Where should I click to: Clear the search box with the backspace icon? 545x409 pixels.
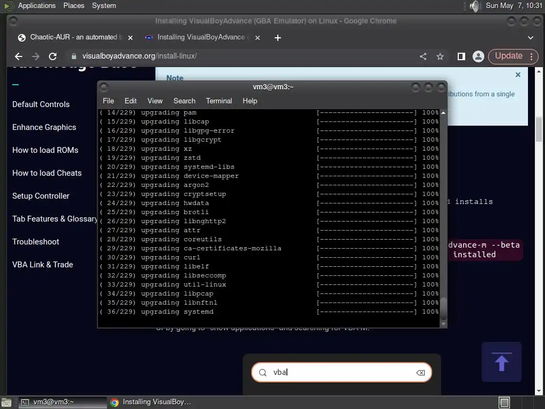420,373
